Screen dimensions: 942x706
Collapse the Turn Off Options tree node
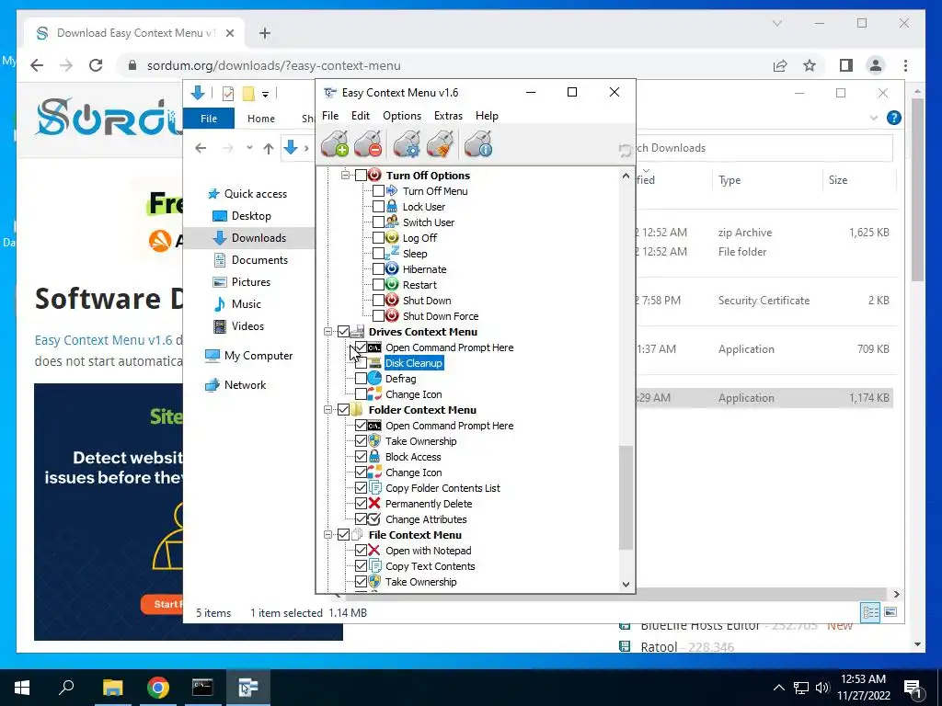pos(346,176)
